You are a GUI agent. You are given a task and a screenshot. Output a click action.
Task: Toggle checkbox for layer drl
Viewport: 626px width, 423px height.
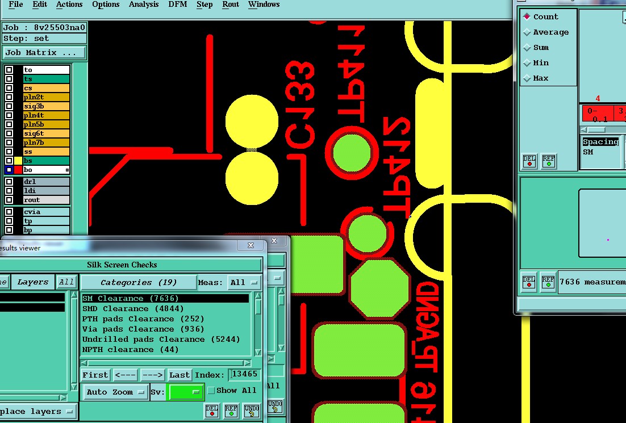[x=9, y=182]
